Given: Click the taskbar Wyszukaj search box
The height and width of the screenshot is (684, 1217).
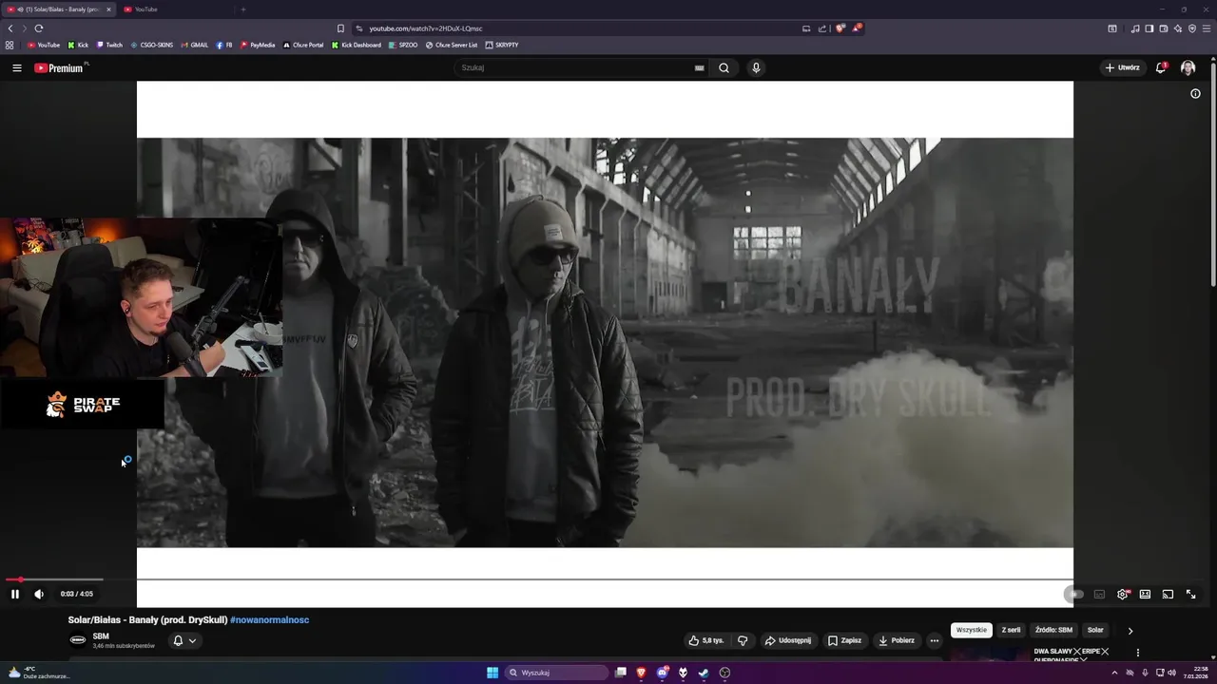Looking at the screenshot, I should tap(556, 673).
